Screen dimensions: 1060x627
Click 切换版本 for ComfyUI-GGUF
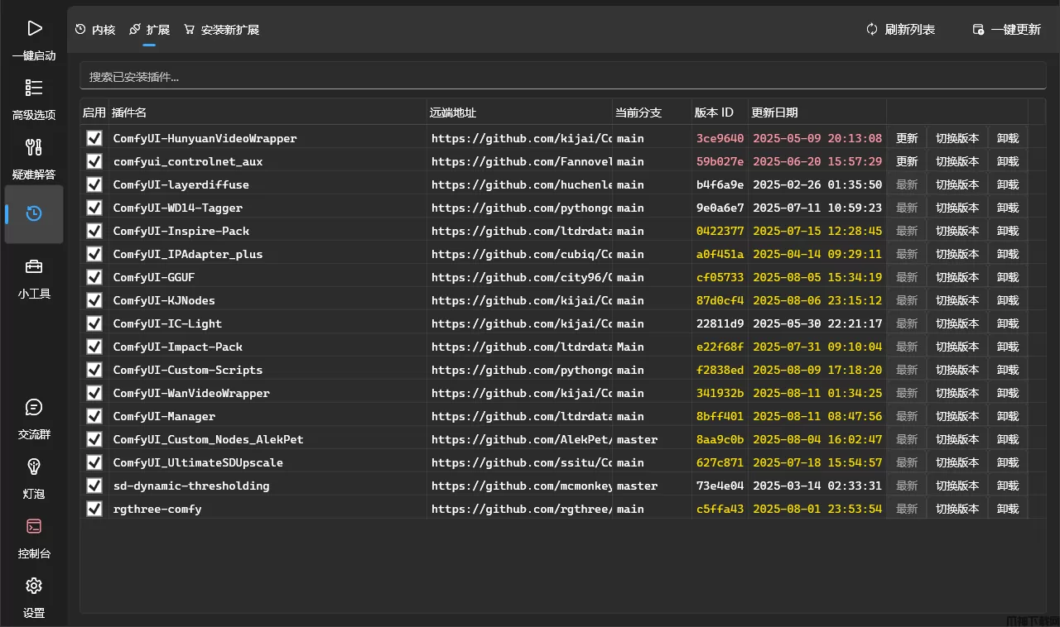[957, 277]
